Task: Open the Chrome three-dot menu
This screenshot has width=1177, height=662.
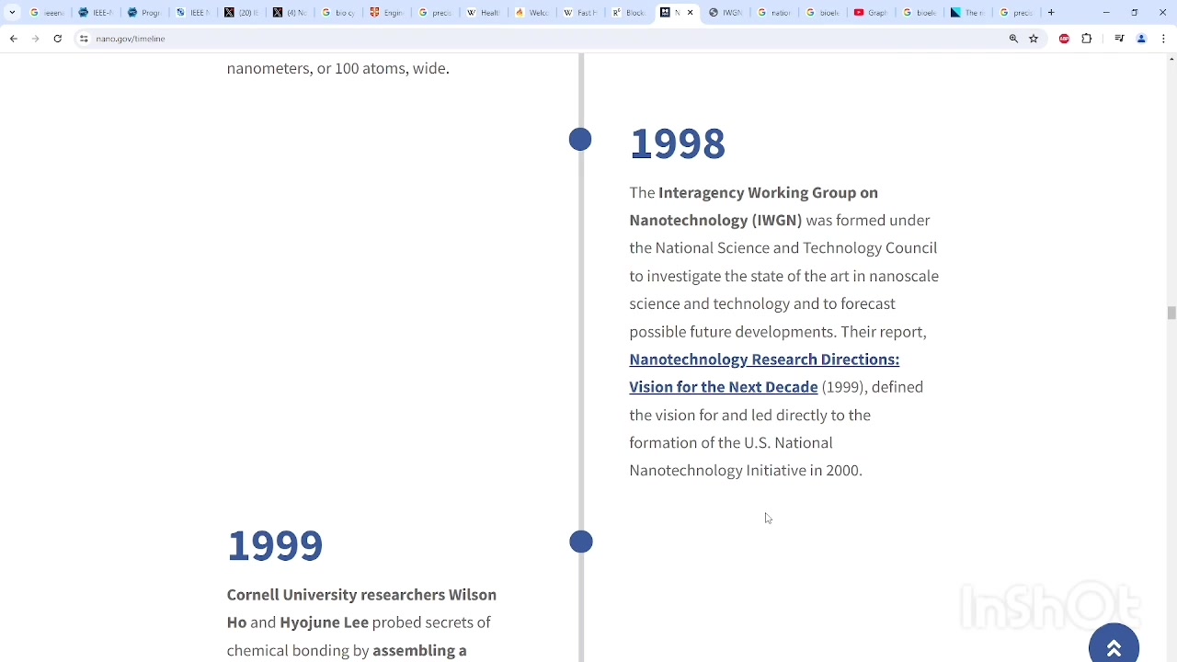Action: click(x=1164, y=39)
